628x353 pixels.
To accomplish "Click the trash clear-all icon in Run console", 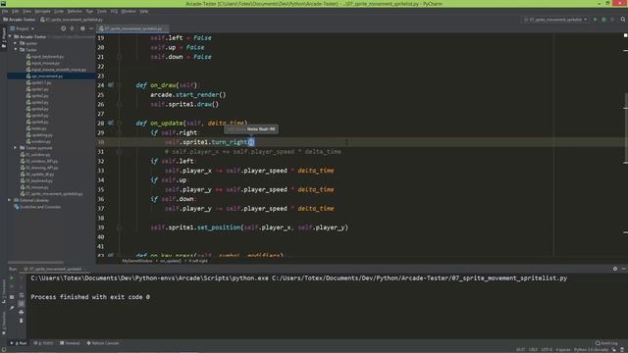I will pos(22,321).
